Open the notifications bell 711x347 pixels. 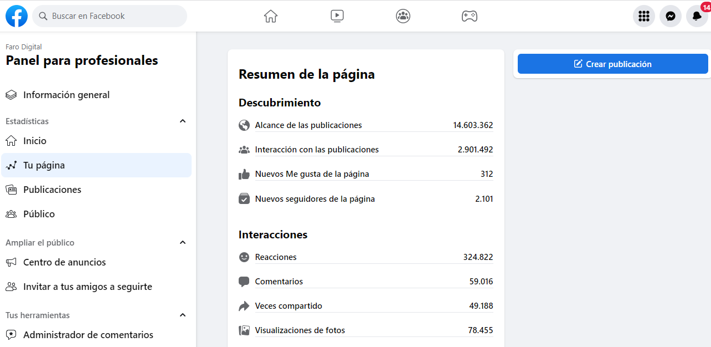[697, 16]
